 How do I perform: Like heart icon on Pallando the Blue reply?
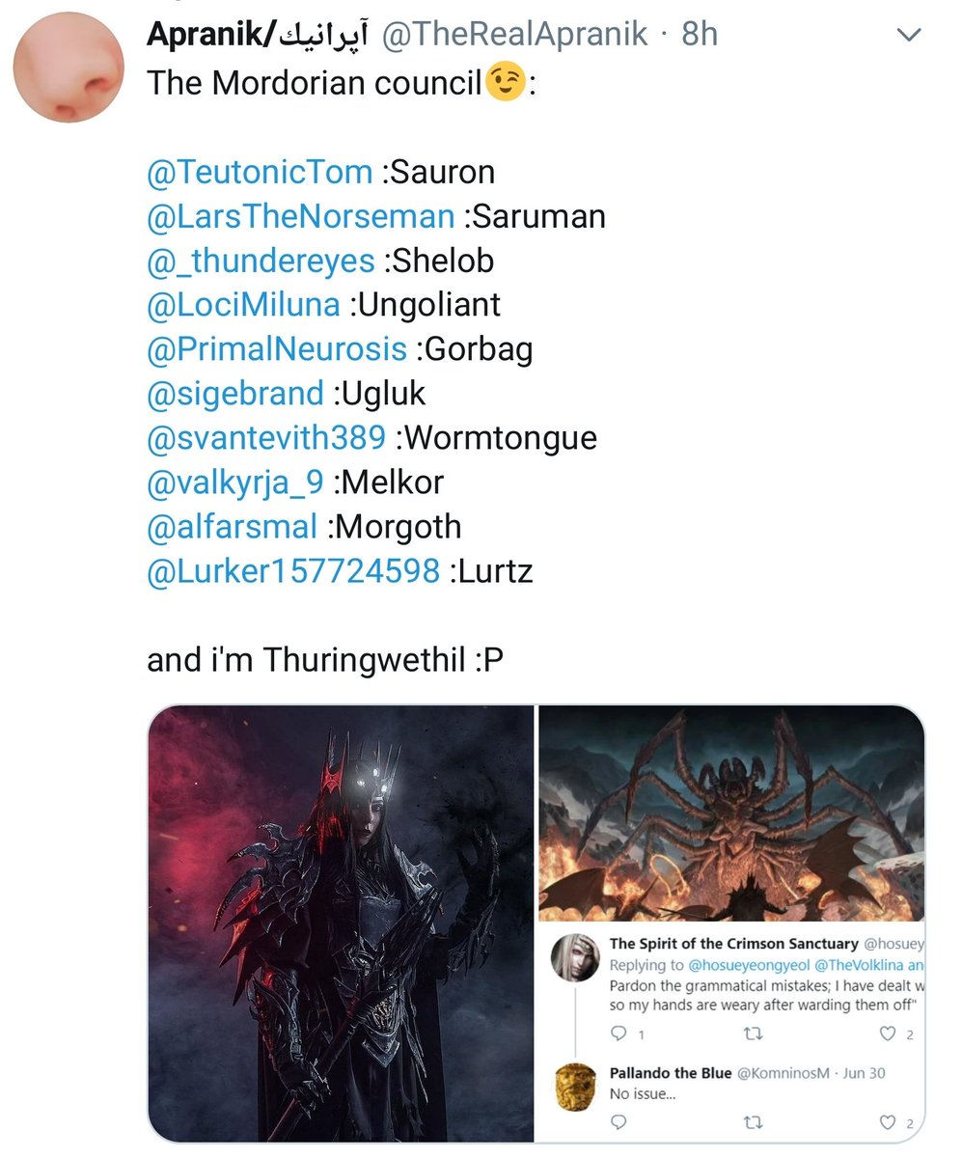[x=887, y=1122]
